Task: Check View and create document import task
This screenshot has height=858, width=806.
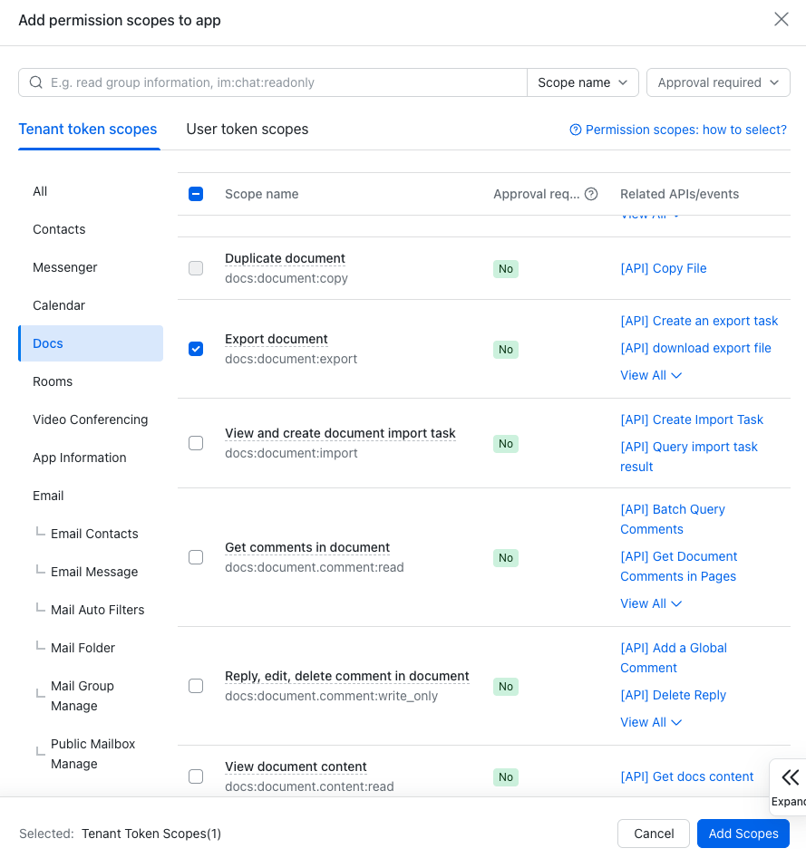Action: click(x=196, y=443)
